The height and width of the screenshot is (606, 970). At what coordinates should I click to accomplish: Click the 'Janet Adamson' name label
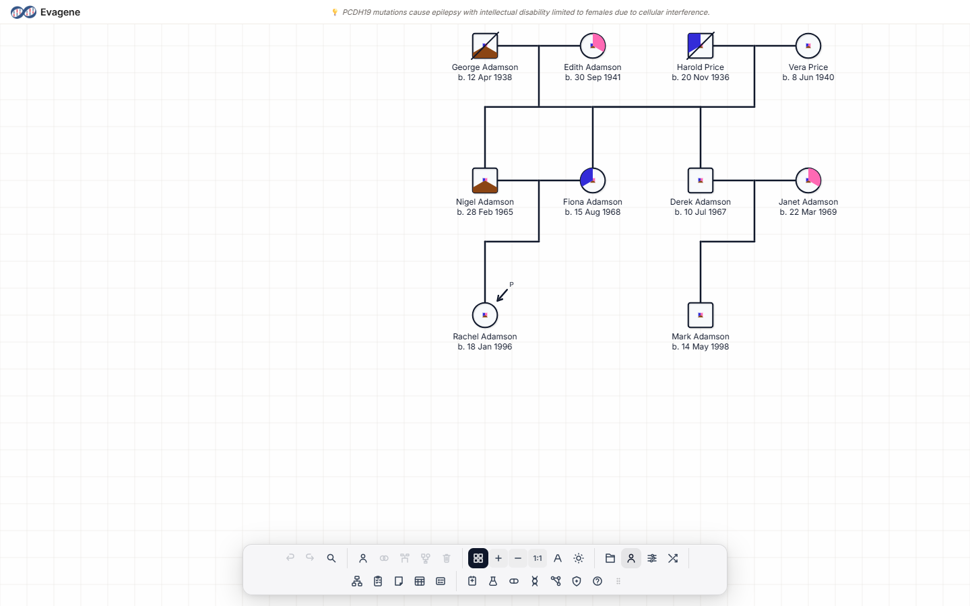(x=808, y=202)
